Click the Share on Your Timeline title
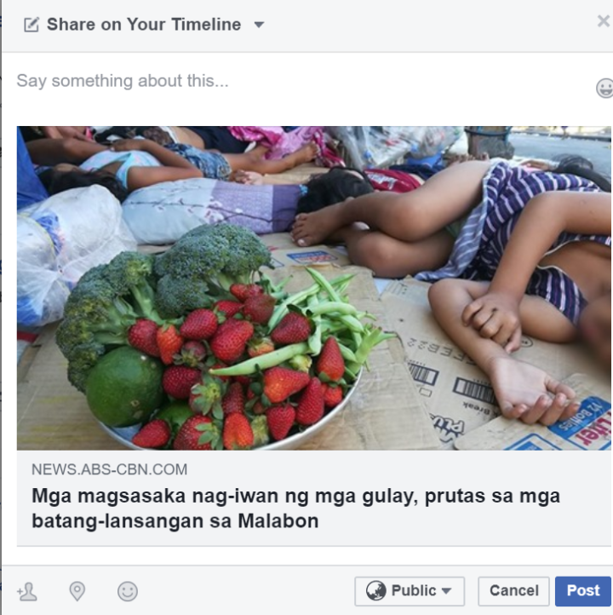Screen dimensions: 613x615 [x=144, y=25]
